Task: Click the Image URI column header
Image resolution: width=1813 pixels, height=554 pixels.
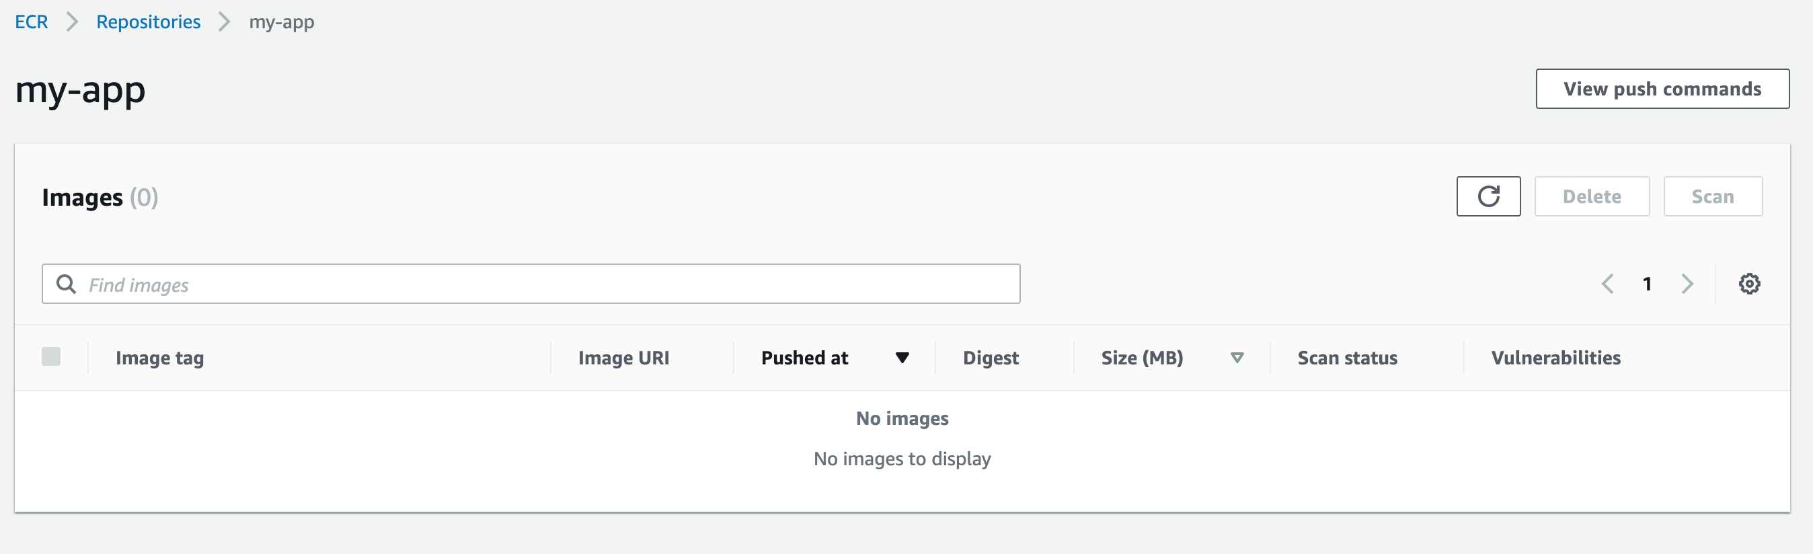Action: (x=623, y=358)
